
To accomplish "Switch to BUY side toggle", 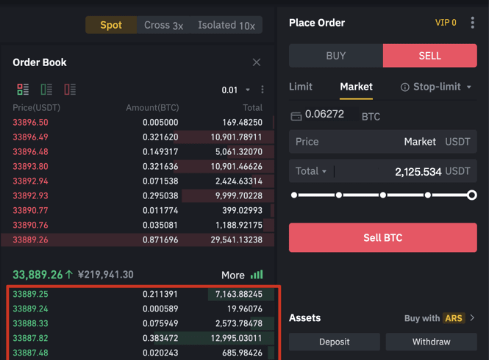I will tap(336, 56).
